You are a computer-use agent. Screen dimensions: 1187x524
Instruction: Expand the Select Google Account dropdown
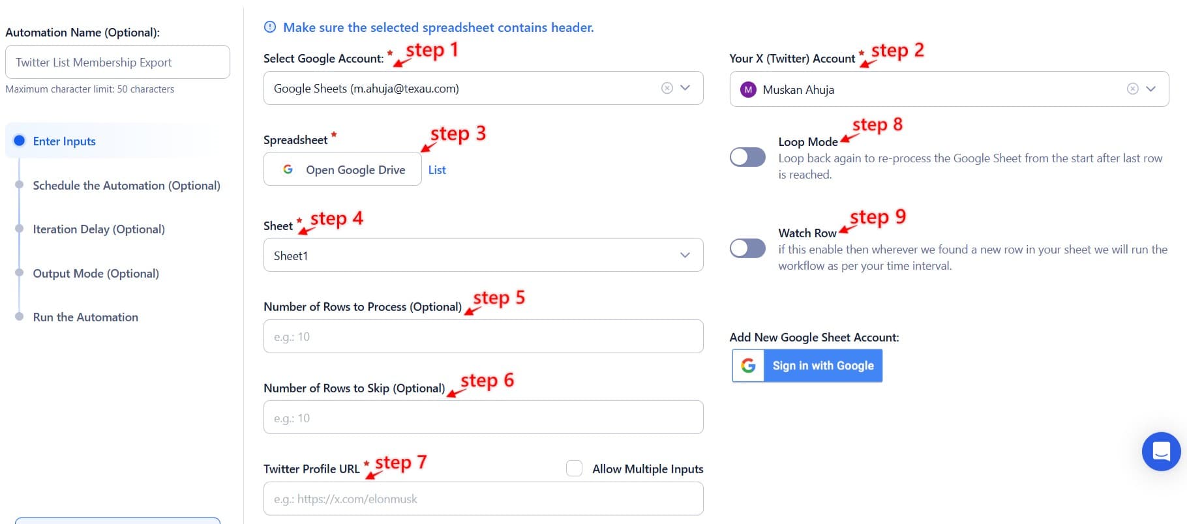[x=685, y=88]
